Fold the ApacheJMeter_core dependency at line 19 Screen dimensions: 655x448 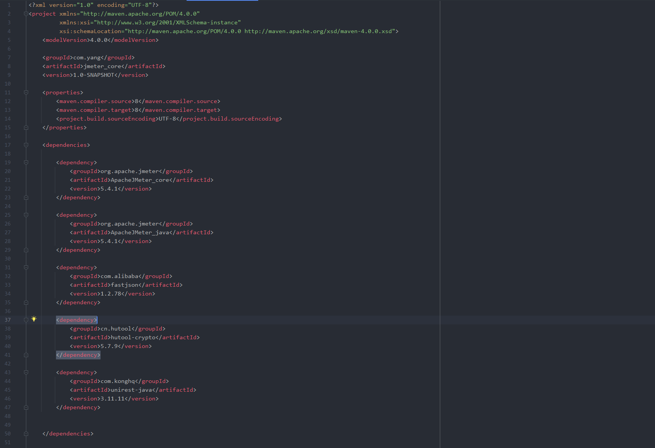click(x=26, y=162)
